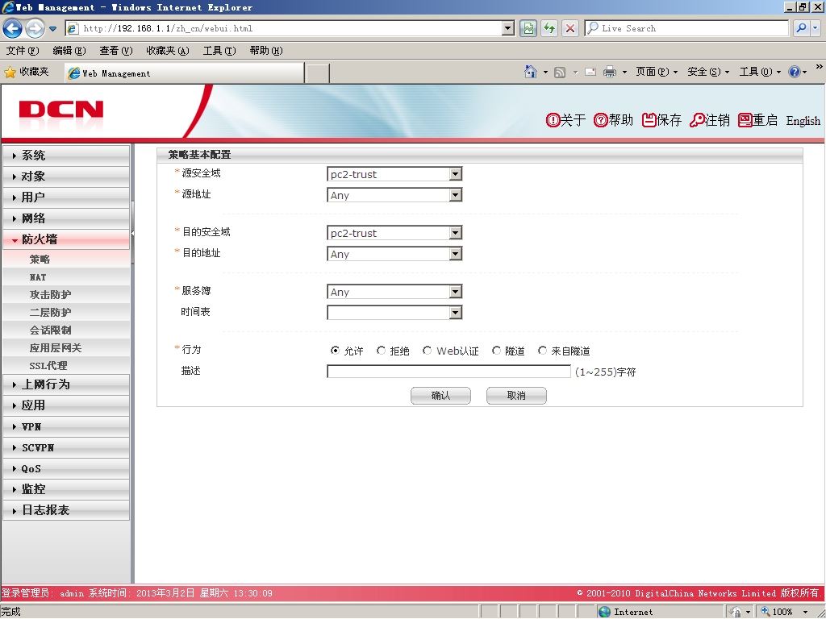Viewport: 826px width, 619px height.
Task: Open the 工具(T) menu
Action: click(x=219, y=51)
